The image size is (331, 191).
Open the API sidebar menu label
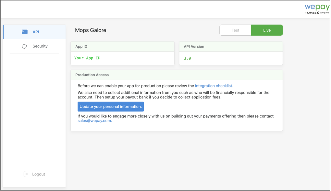(x=36, y=32)
